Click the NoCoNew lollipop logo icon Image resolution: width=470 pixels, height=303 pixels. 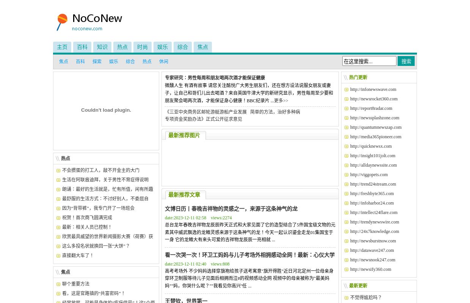[x=62, y=22]
